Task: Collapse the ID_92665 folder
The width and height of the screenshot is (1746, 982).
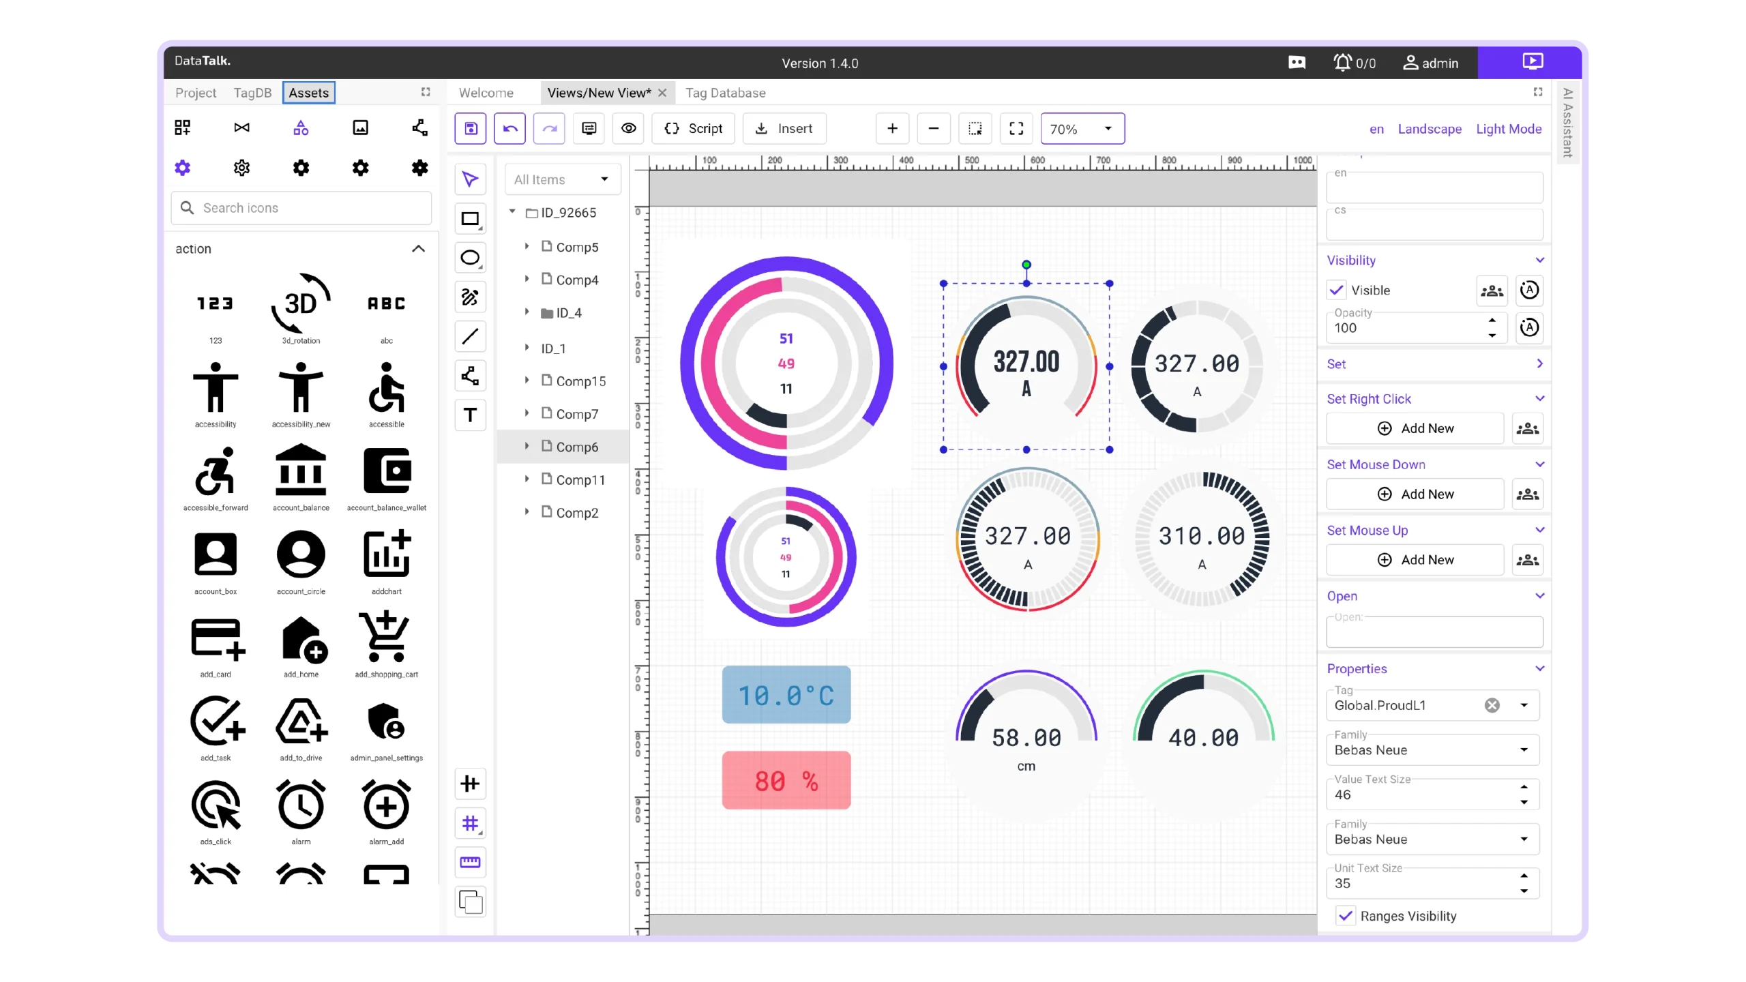Action: pos(512,212)
